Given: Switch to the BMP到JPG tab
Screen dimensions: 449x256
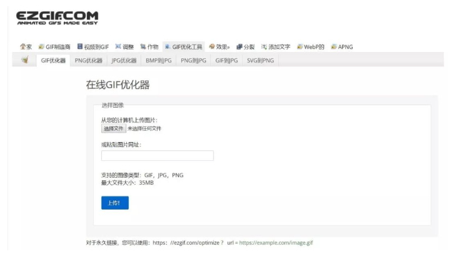Looking at the screenshot, I should pos(159,61).
